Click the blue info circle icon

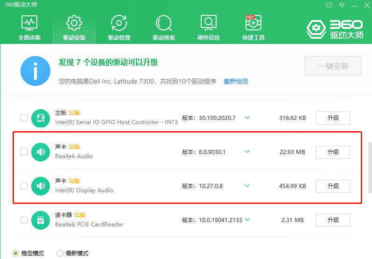coord(35,71)
